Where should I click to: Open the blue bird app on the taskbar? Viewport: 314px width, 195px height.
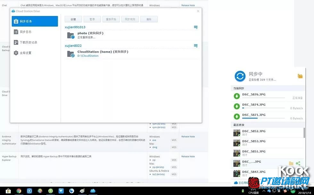click(x=61, y=191)
